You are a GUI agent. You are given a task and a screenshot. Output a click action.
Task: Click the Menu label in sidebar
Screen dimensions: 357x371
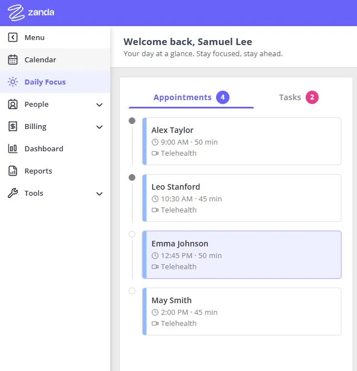click(x=35, y=37)
